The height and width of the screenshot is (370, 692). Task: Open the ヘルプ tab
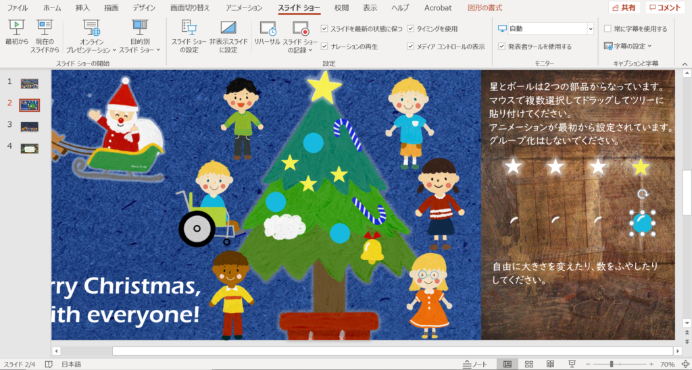[x=400, y=7]
